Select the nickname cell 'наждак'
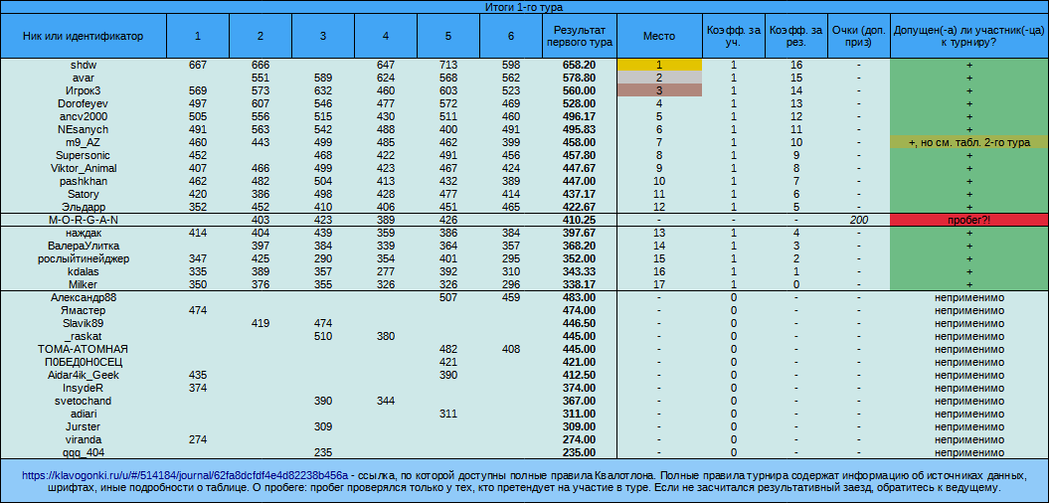Viewport: 1049px width, 503px height. [83, 233]
